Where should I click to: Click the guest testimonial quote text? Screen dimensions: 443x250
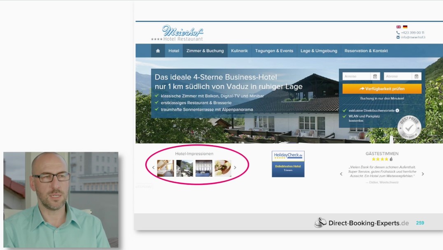(x=382, y=171)
